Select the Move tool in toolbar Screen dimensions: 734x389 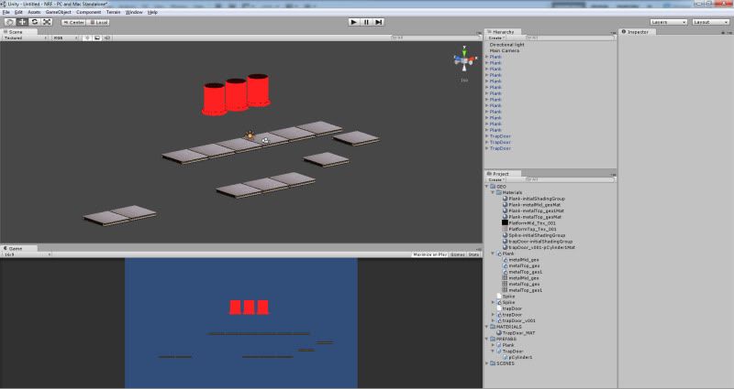click(x=22, y=21)
